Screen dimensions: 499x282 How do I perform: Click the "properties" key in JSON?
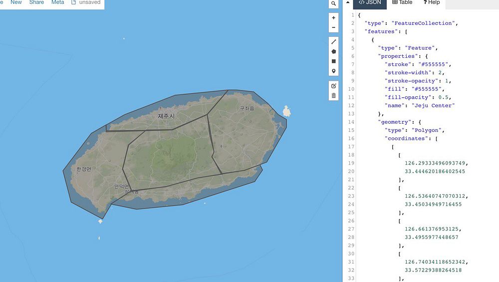(x=398, y=56)
